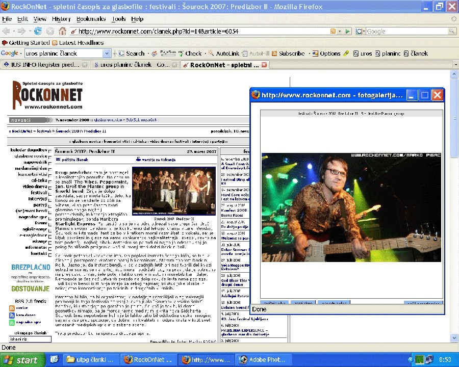Click in the Google search box
The image size is (459, 367).
(407, 31)
